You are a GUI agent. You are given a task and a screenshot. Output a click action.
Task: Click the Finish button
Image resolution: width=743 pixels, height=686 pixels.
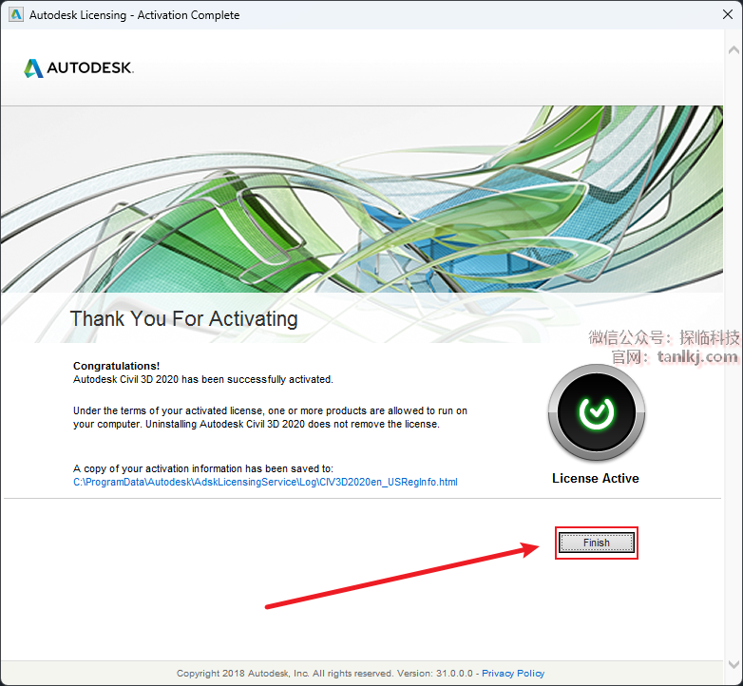(x=596, y=543)
